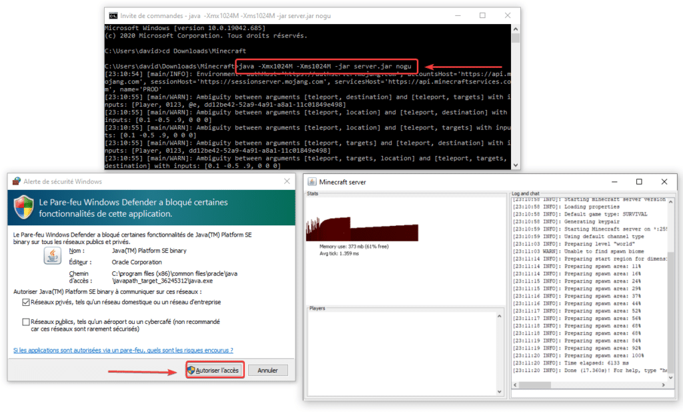Click the "Annuler" button
The width and height of the screenshot is (683, 412).
(267, 370)
